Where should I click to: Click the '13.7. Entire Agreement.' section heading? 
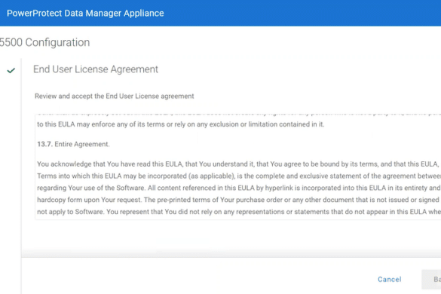click(73, 144)
